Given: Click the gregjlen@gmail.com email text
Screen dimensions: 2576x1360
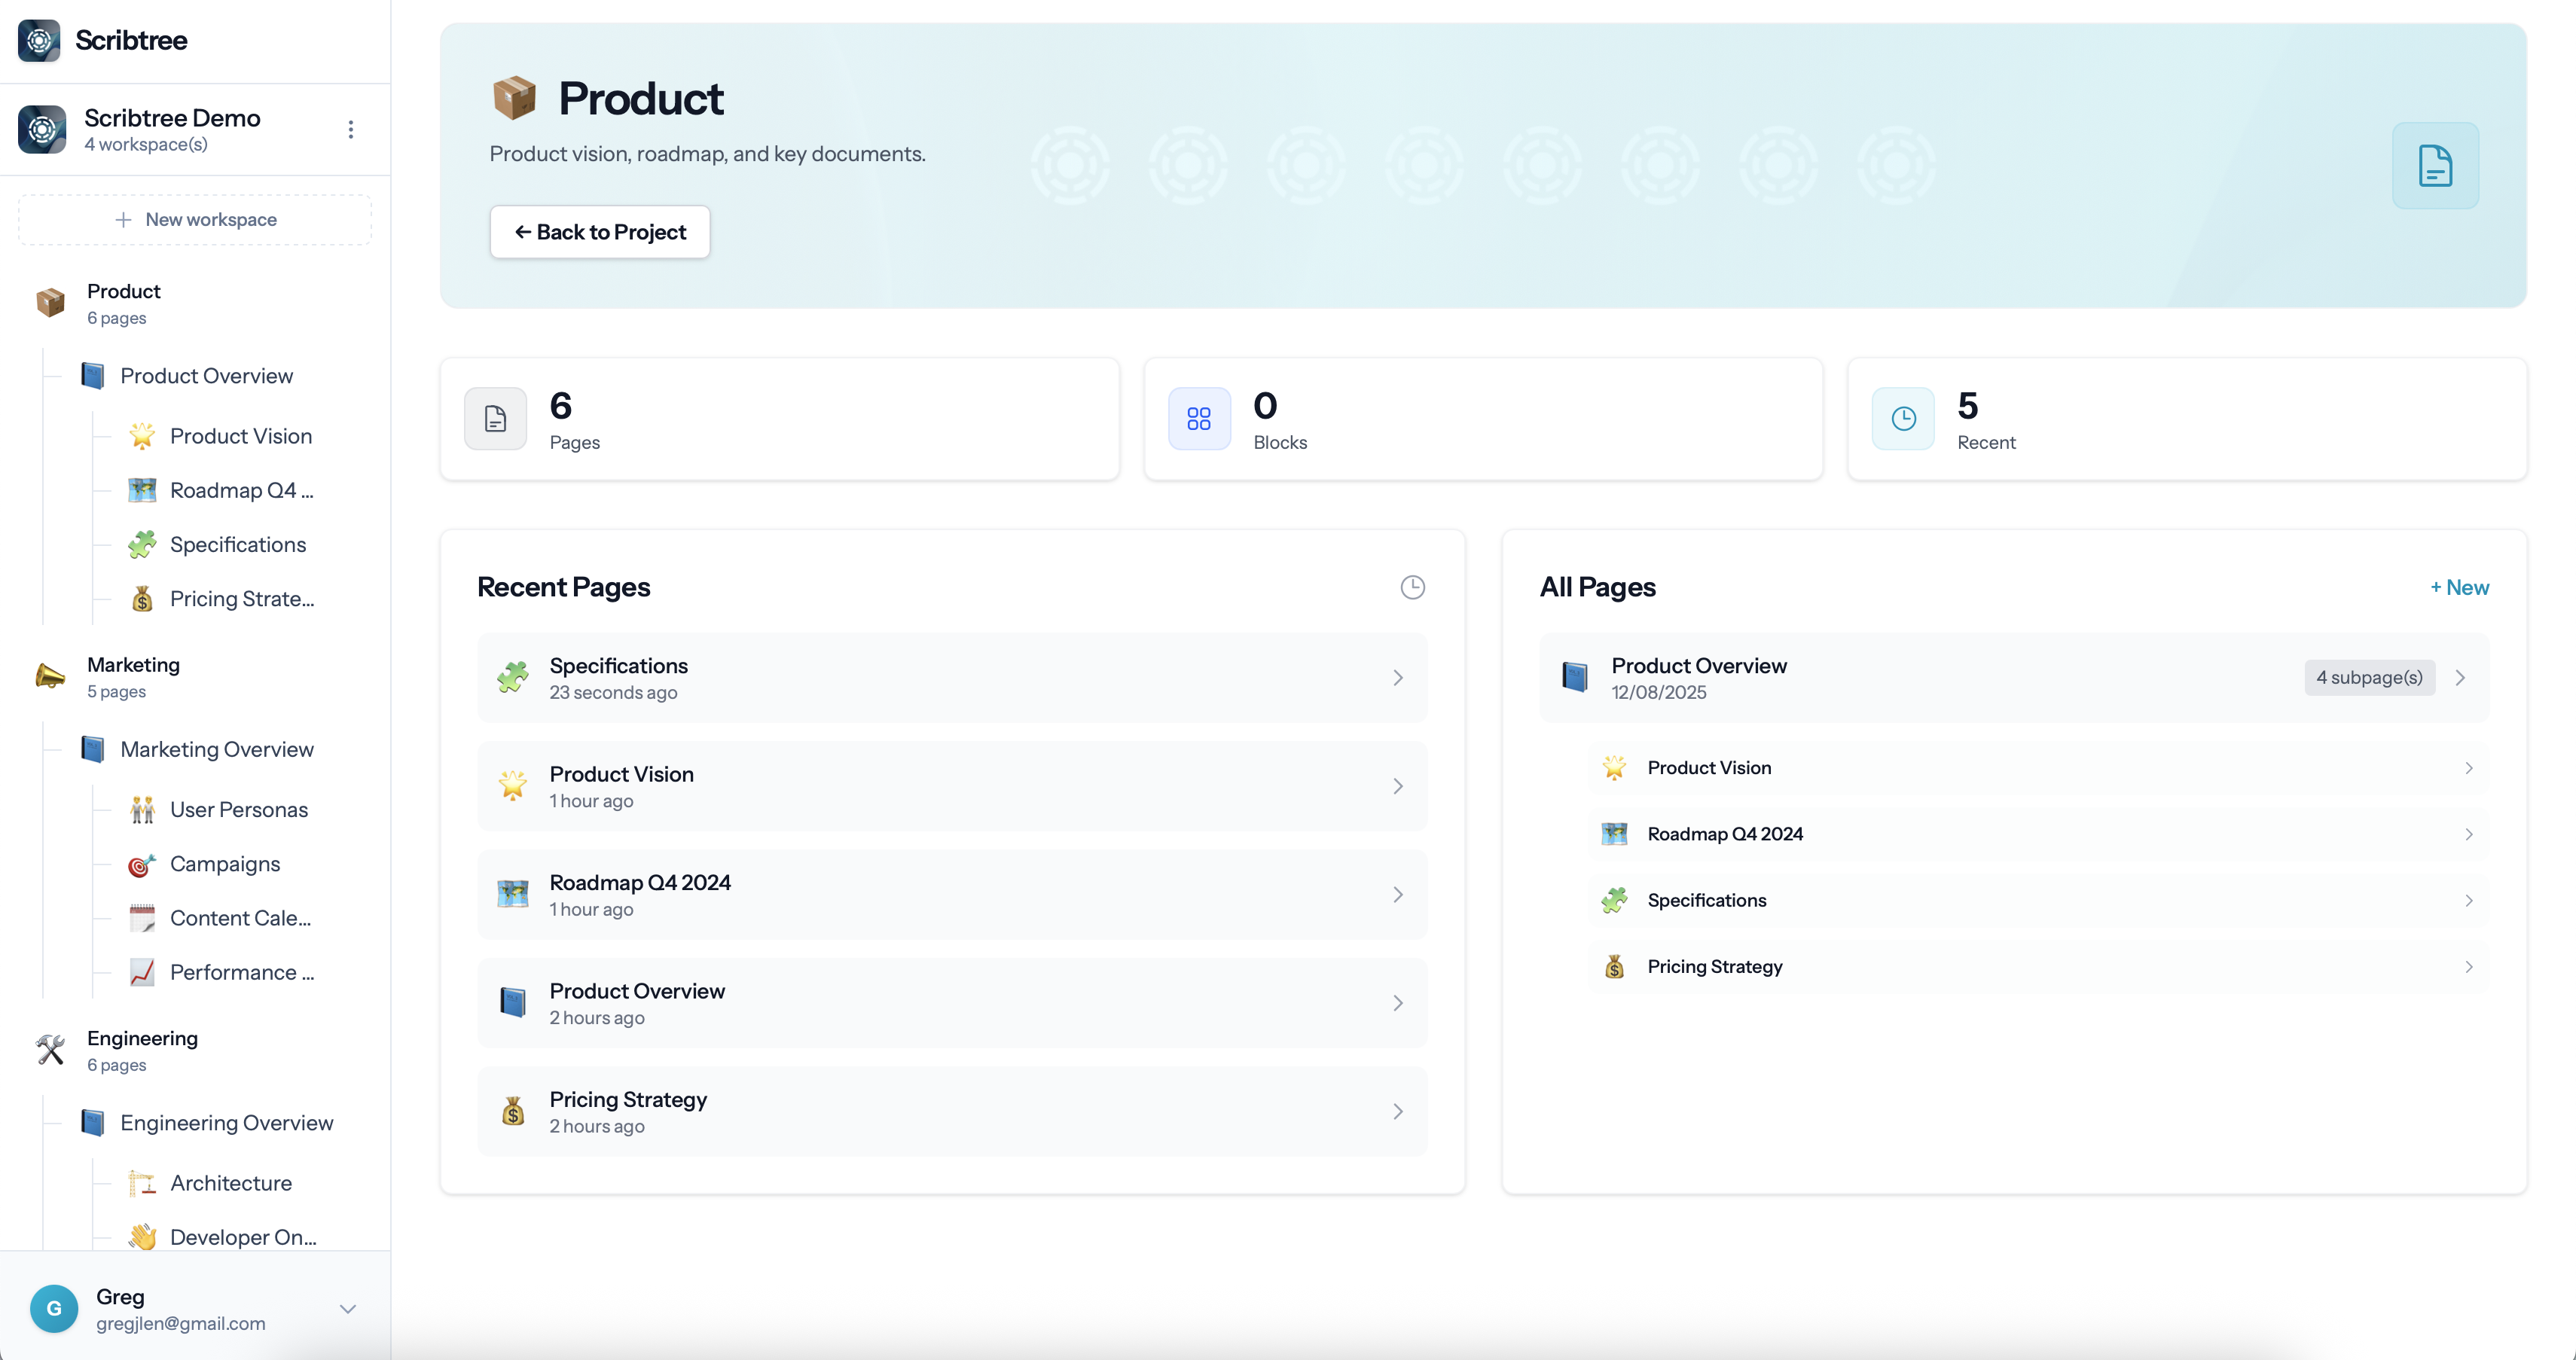Looking at the screenshot, I should pyautogui.click(x=181, y=1324).
